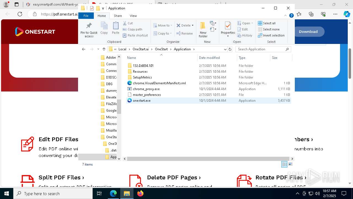Click the Download button on OneStart page
353x199 pixels.
click(308, 32)
